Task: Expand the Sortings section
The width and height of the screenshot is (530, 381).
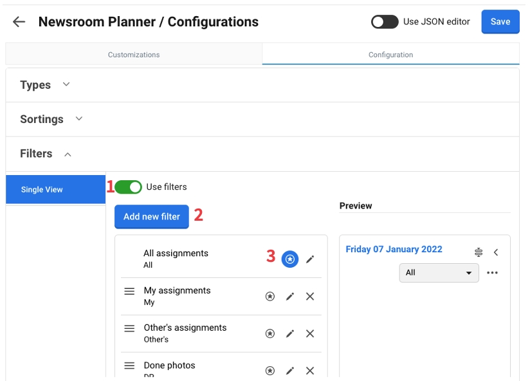Action: (x=79, y=118)
